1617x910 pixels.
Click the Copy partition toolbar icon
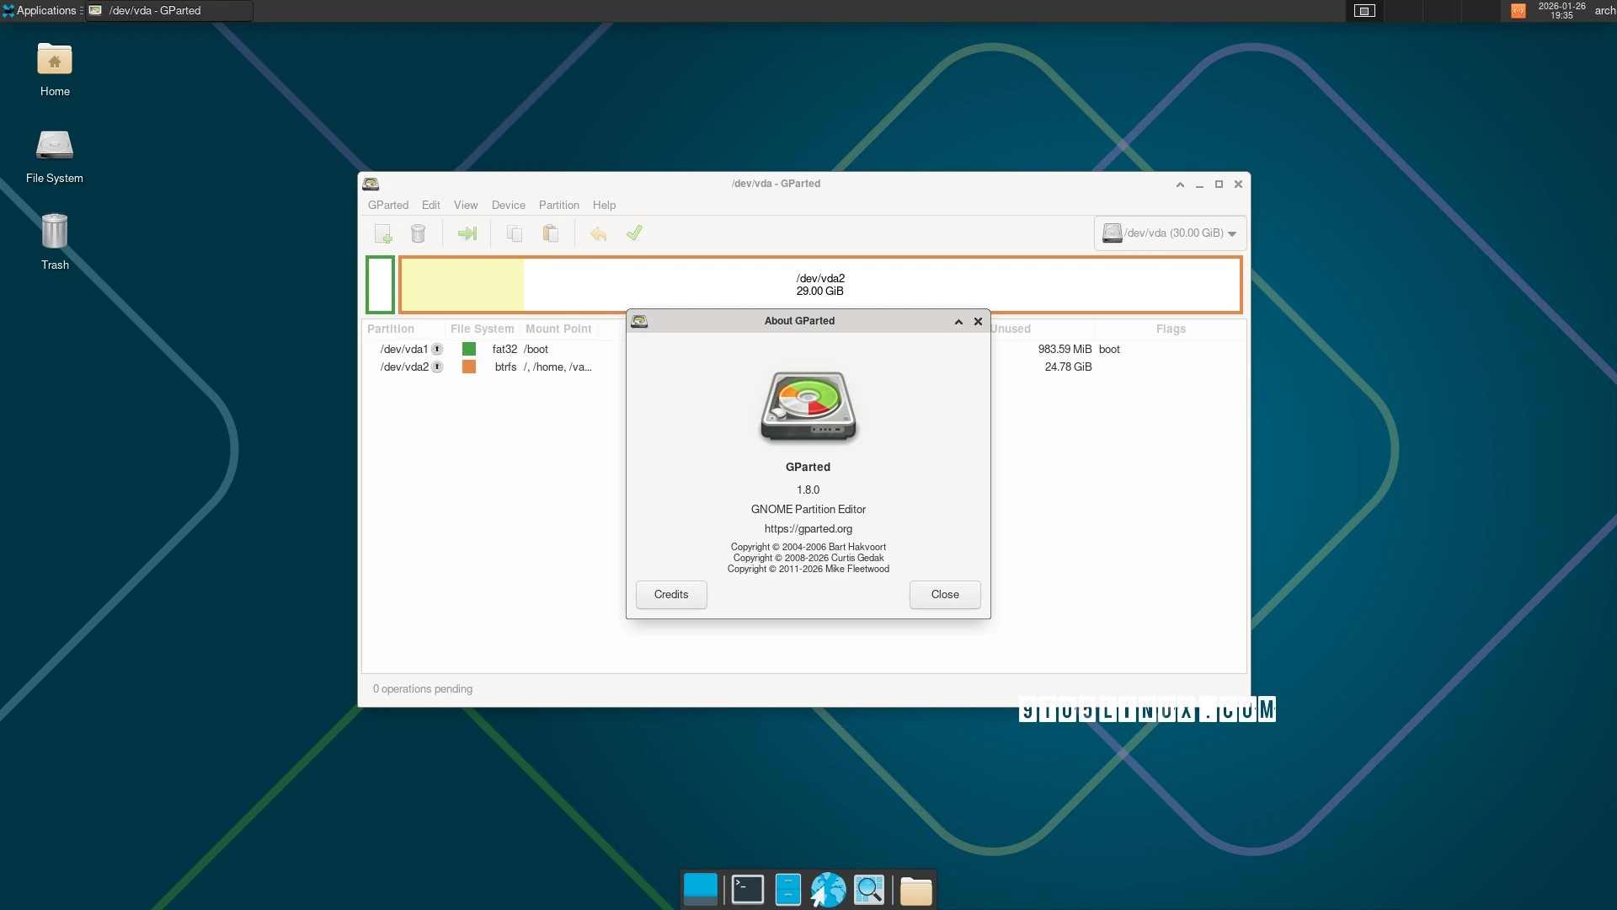[x=515, y=233]
